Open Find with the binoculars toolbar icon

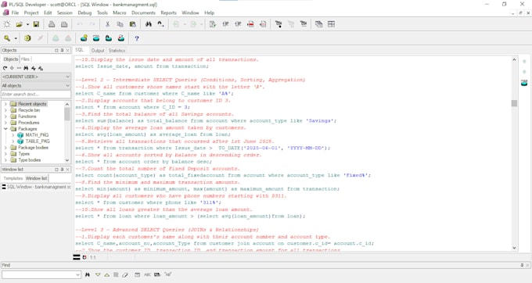(x=149, y=24)
